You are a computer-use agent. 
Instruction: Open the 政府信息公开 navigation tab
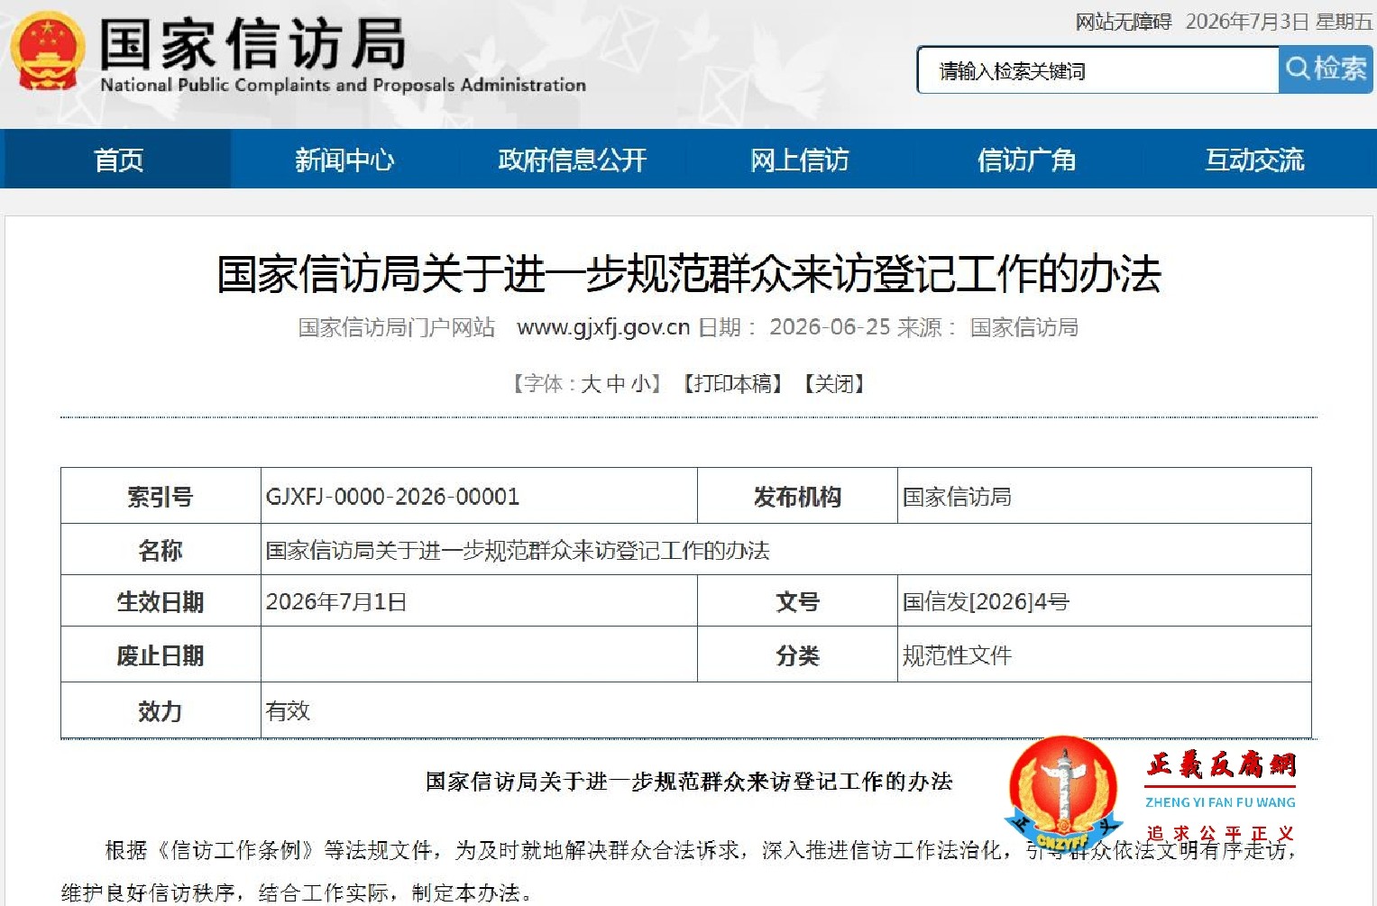tap(573, 160)
